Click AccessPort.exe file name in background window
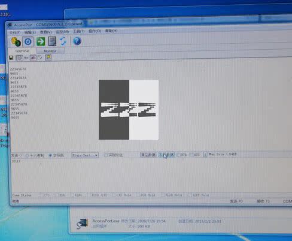This screenshot has width=292, height=241. pyautogui.click(x=106, y=221)
